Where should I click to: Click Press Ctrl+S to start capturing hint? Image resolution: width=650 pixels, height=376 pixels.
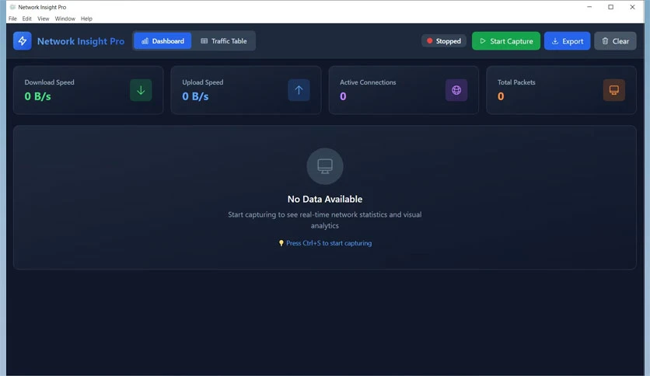(x=325, y=243)
